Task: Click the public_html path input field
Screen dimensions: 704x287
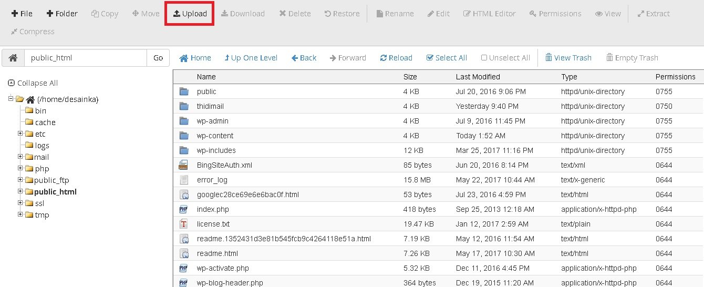Action: pos(85,58)
